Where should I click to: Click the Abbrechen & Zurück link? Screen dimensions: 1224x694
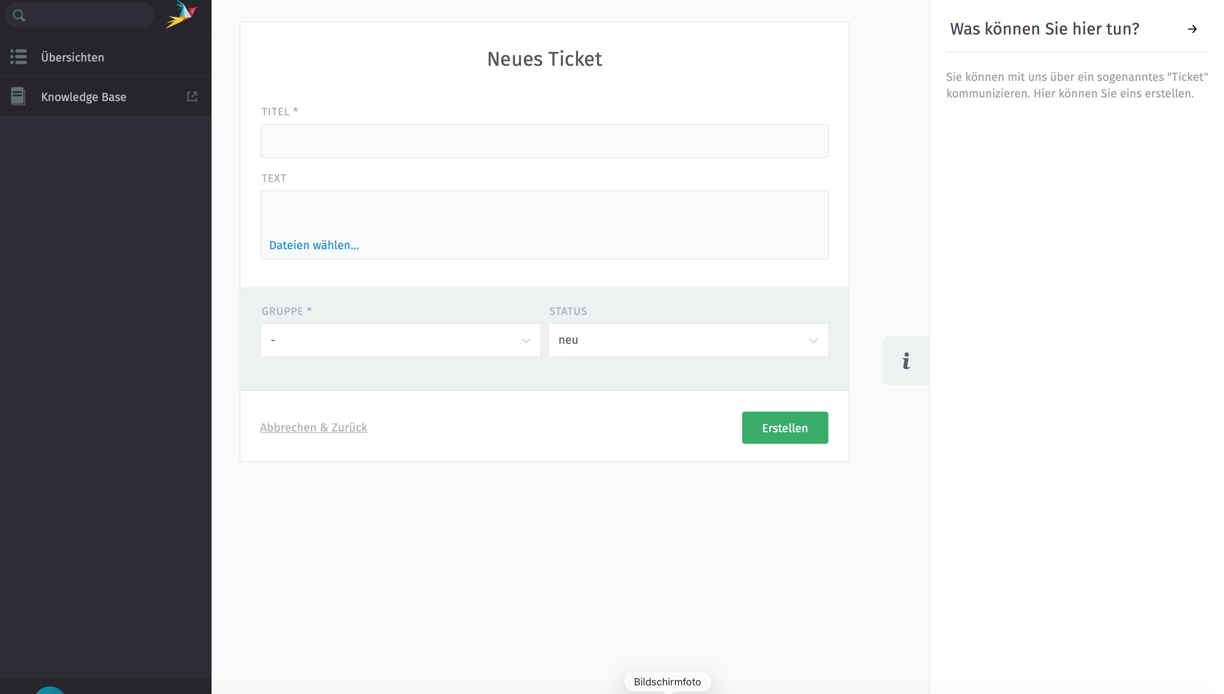click(x=313, y=428)
